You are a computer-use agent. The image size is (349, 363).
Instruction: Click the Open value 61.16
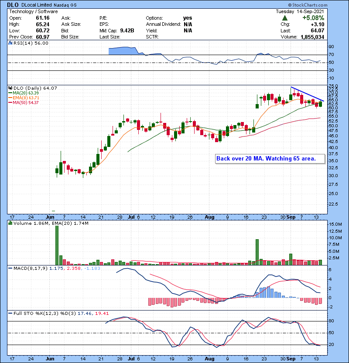(43, 18)
